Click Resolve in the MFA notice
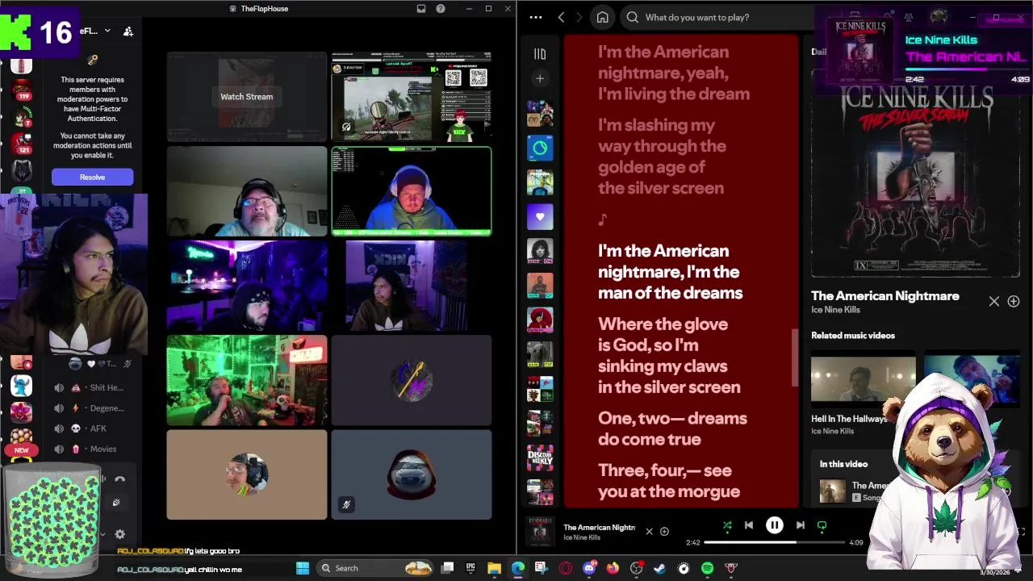1033x581 pixels. click(x=92, y=177)
